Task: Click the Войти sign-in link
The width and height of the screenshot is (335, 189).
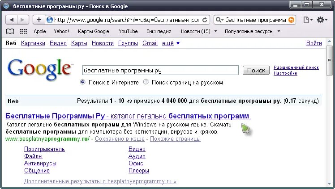Action: [314, 43]
